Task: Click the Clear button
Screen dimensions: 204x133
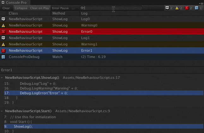Action: coord(6,8)
